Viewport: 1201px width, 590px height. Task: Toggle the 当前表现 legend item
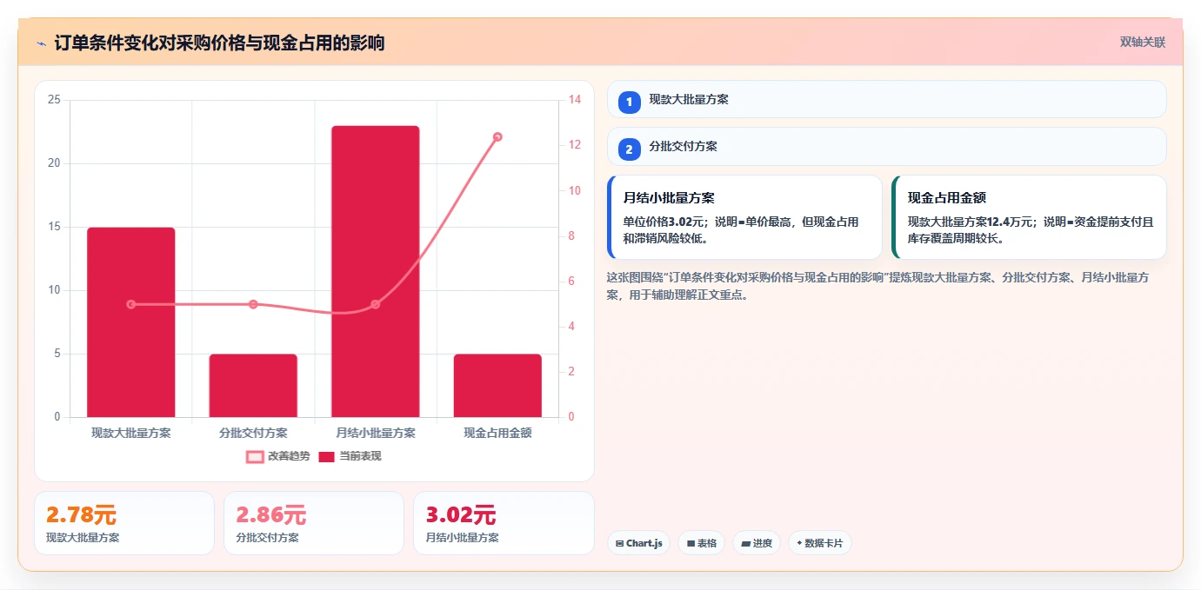coord(350,456)
